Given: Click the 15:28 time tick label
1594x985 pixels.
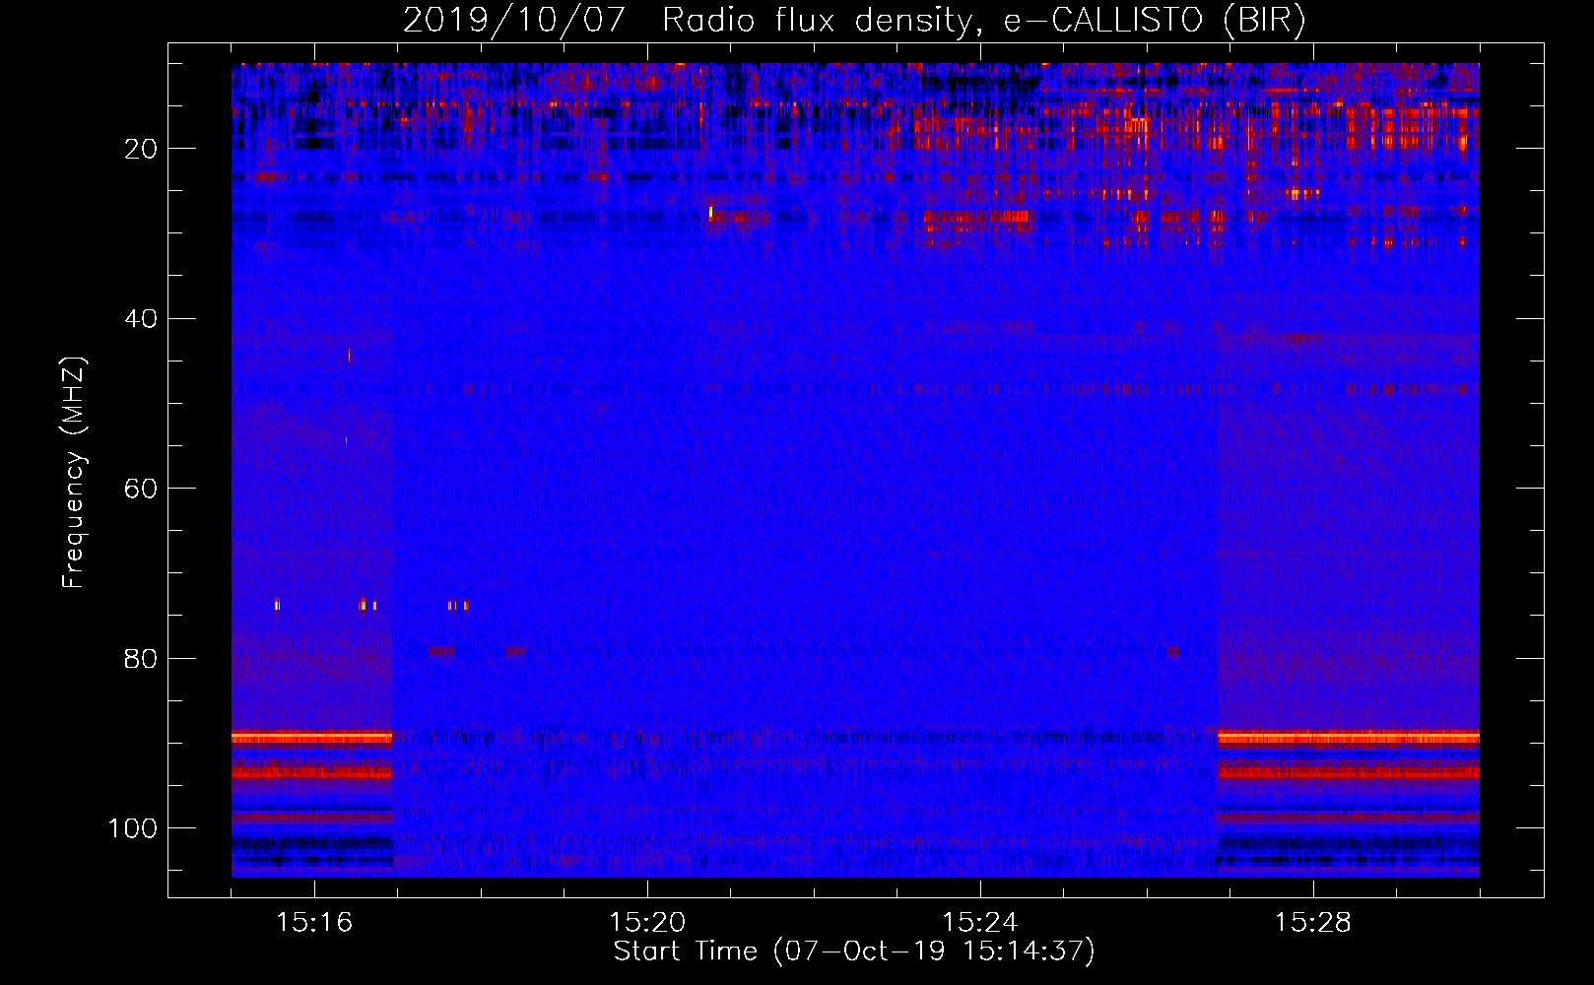Looking at the screenshot, I should pyautogui.click(x=1313, y=923).
